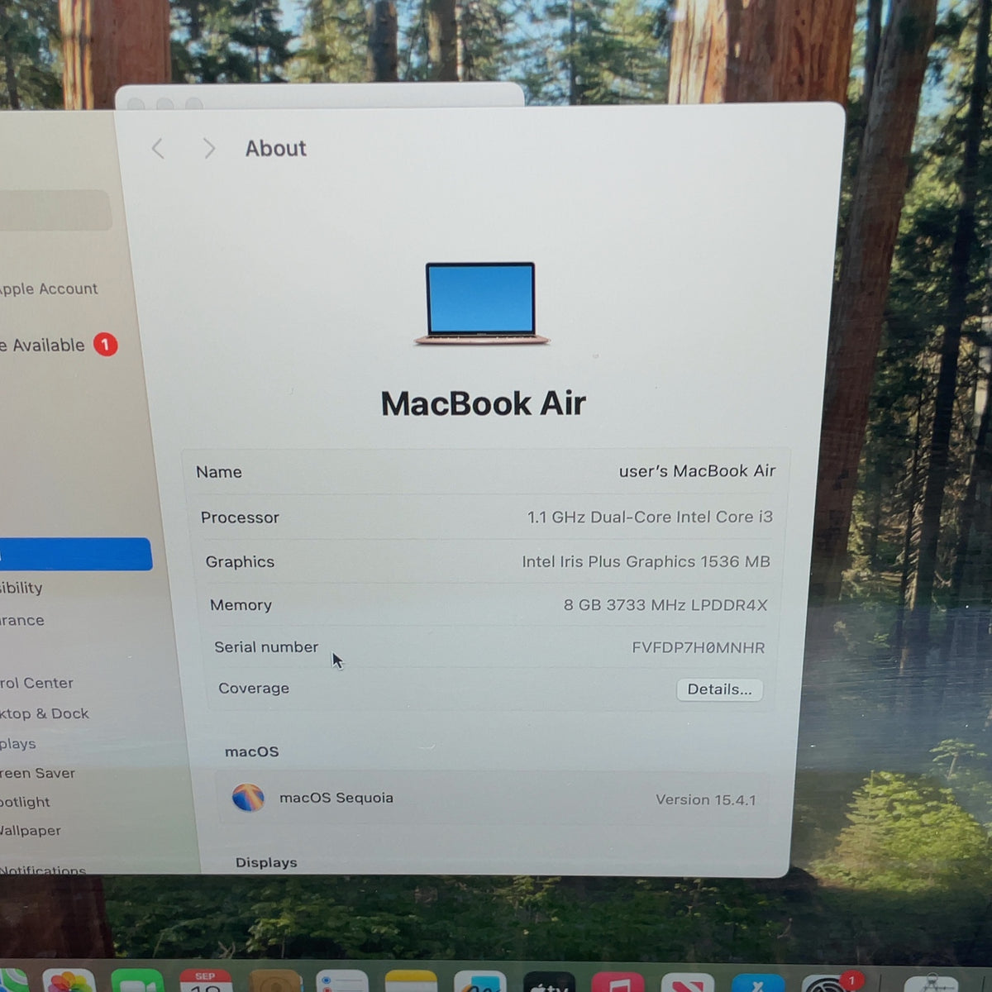The width and height of the screenshot is (992, 992).
Task: Open Accessibility in the sidebar
Action: coord(21,588)
